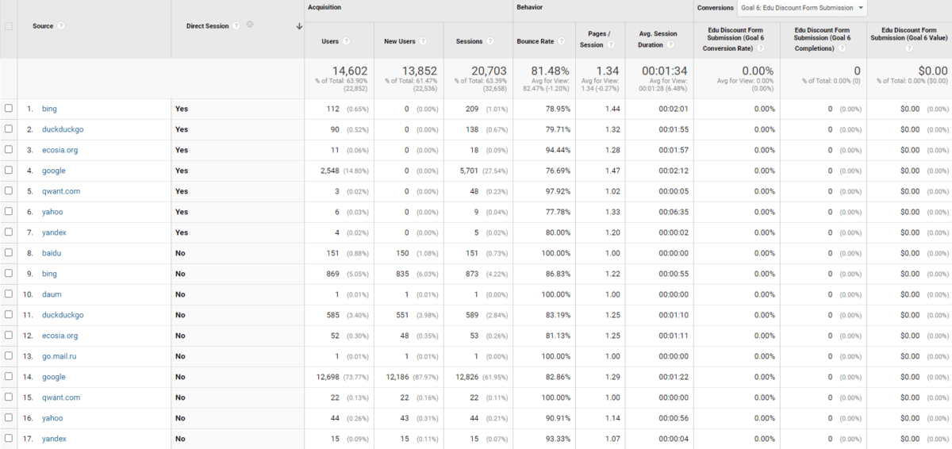Open qwant.com source link in row 15
952x449 pixels.
(x=61, y=397)
